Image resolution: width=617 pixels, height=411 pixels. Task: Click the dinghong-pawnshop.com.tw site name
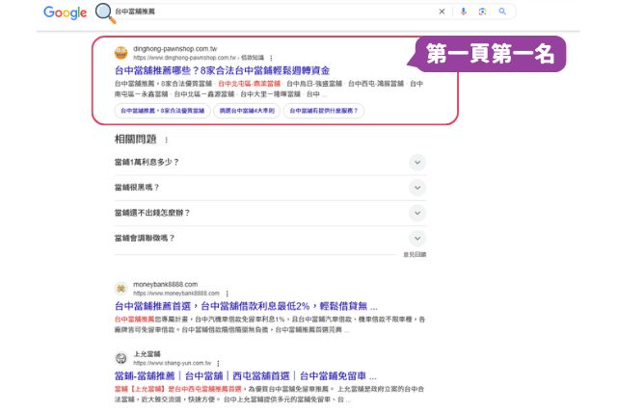click(x=175, y=49)
